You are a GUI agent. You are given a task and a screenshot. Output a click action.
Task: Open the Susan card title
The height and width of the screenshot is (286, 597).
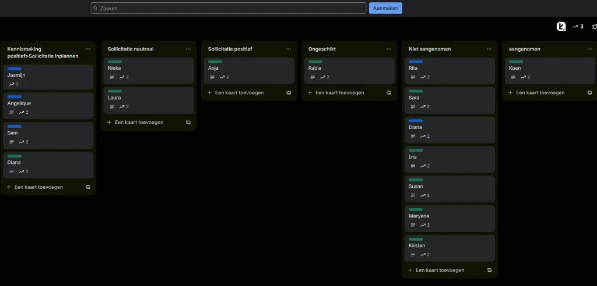[416, 187]
